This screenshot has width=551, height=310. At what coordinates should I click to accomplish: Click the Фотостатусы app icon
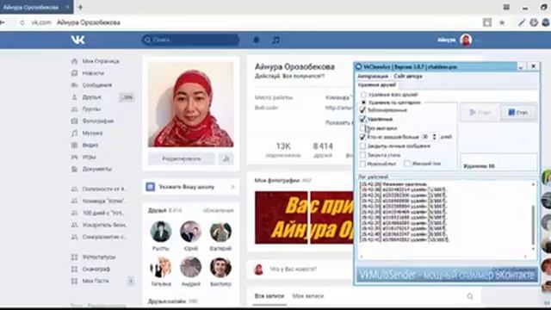pos(74,257)
